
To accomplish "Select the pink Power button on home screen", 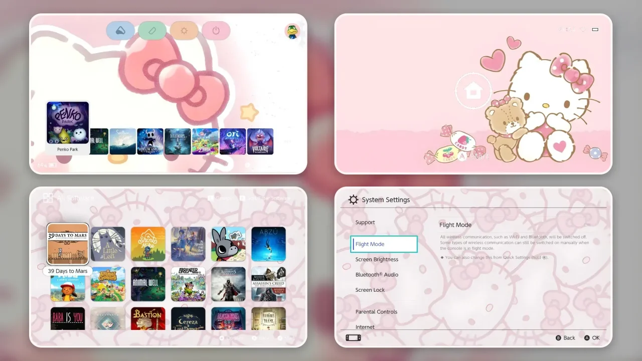I will pyautogui.click(x=216, y=31).
